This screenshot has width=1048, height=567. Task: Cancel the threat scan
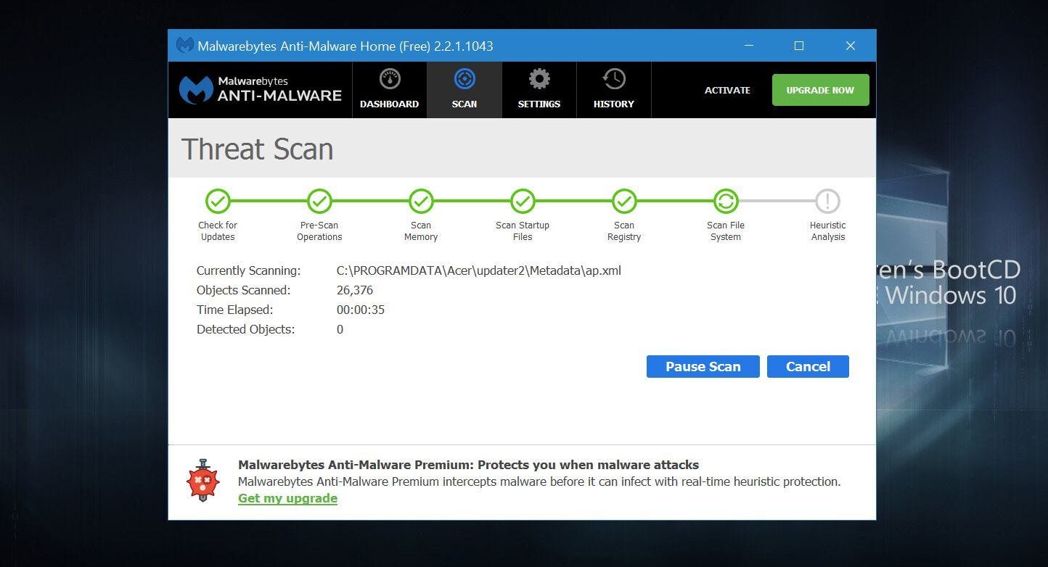tap(808, 366)
